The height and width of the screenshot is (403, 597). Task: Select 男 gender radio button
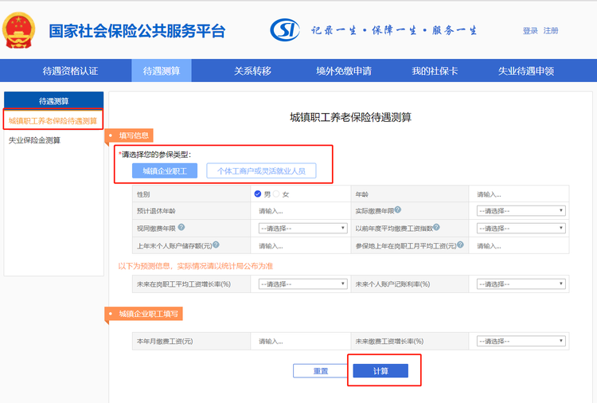click(x=258, y=194)
